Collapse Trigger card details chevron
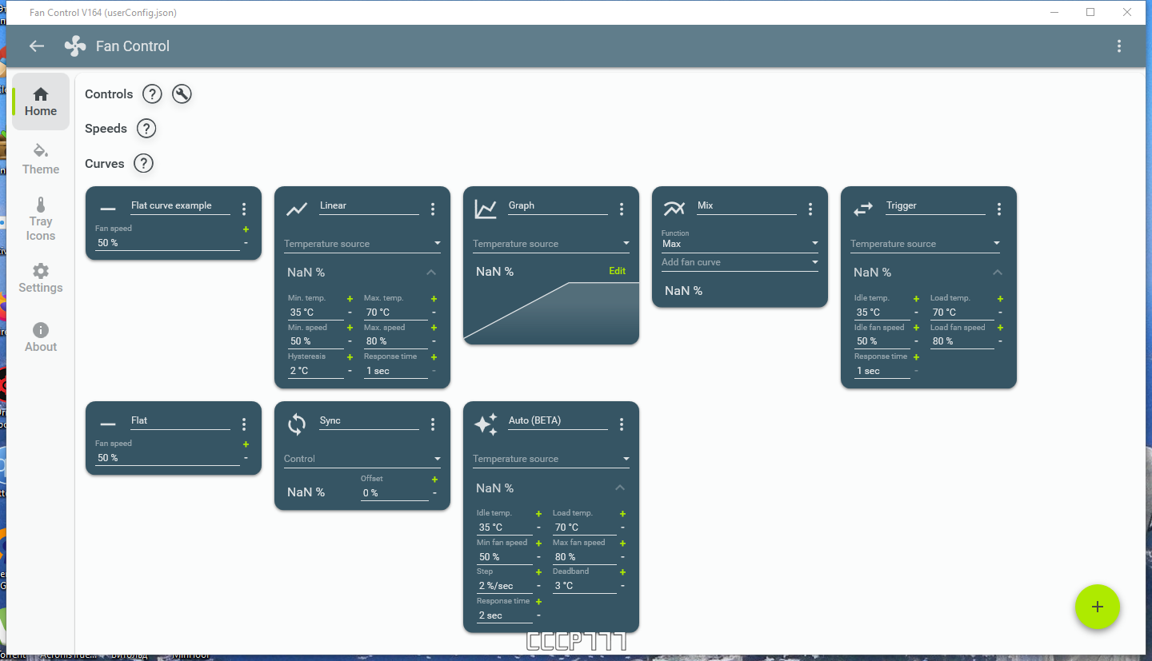The image size is (1152, 661). point(998,273)
